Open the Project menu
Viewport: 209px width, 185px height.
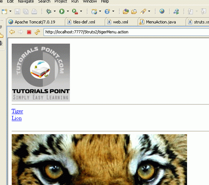pos(61,1)
